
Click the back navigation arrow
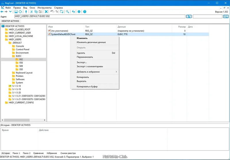2,12
